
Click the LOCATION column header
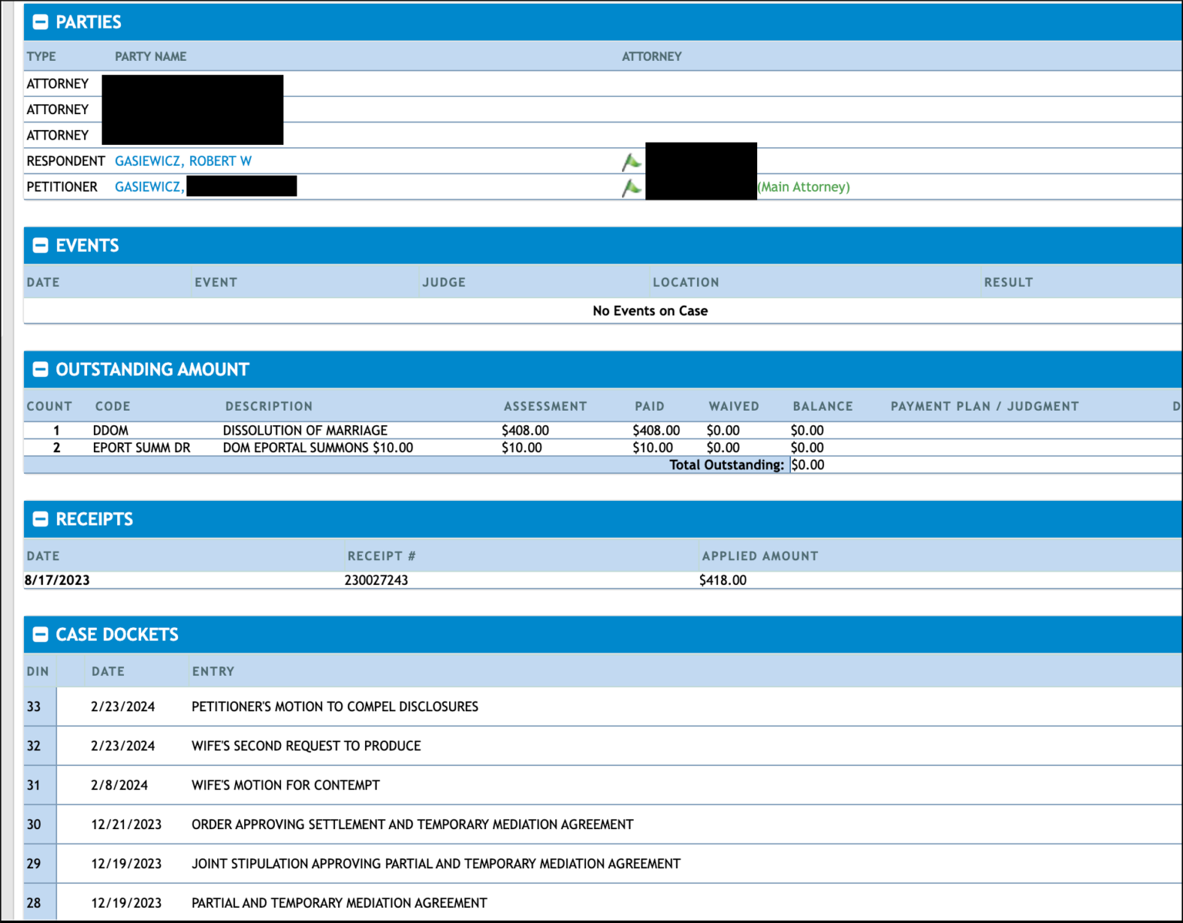click(x=685, y=282)
